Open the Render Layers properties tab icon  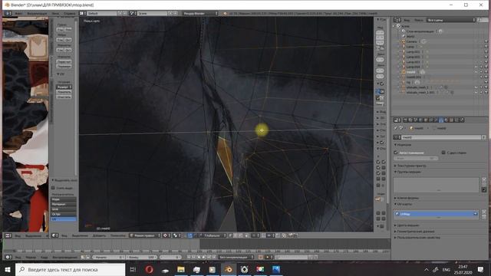coord(410,120)
